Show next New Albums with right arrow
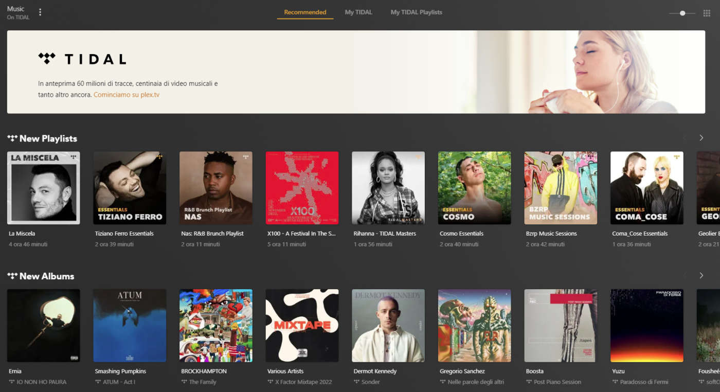 701,276
